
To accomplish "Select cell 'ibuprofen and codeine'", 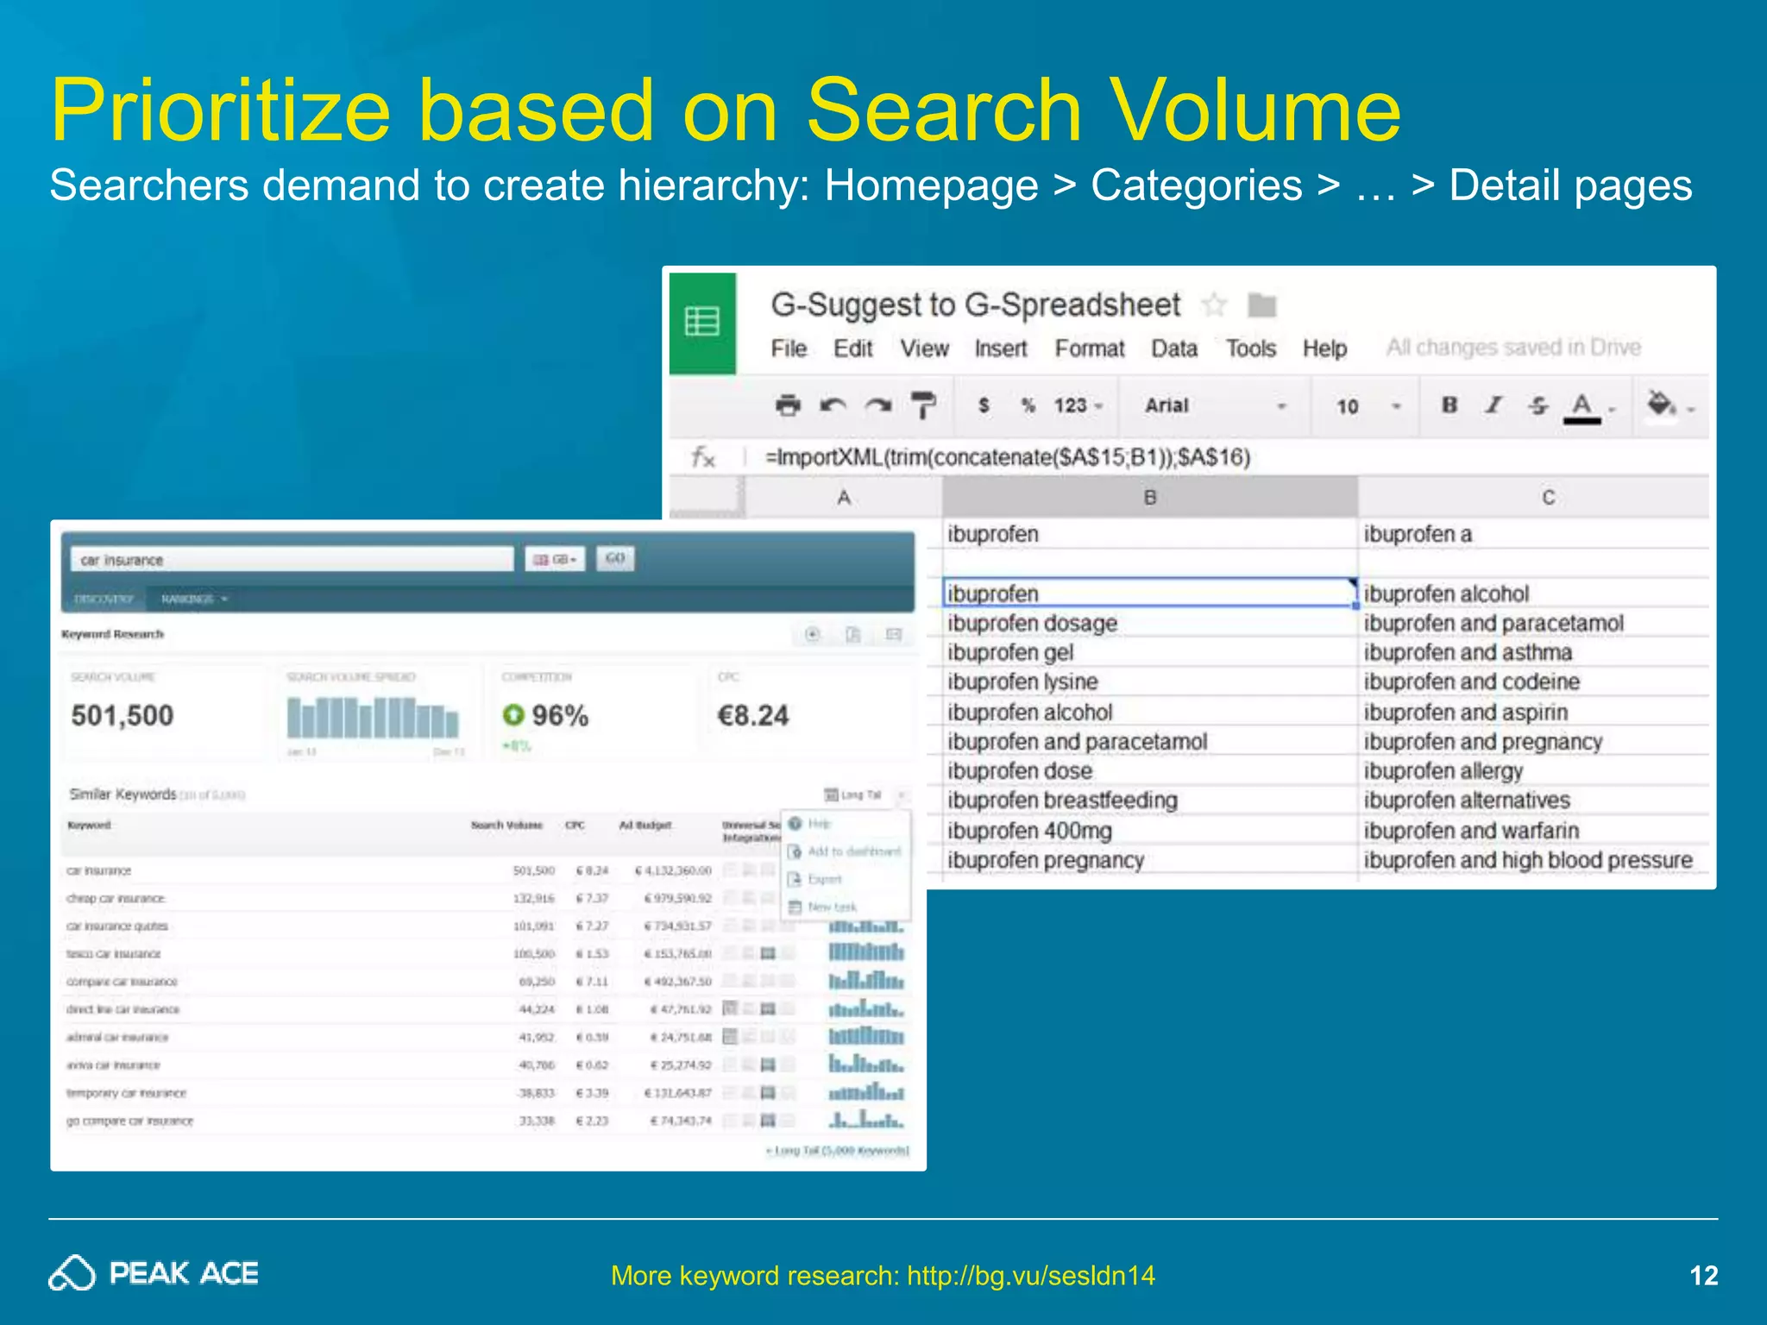I will tap(1534, 681).
